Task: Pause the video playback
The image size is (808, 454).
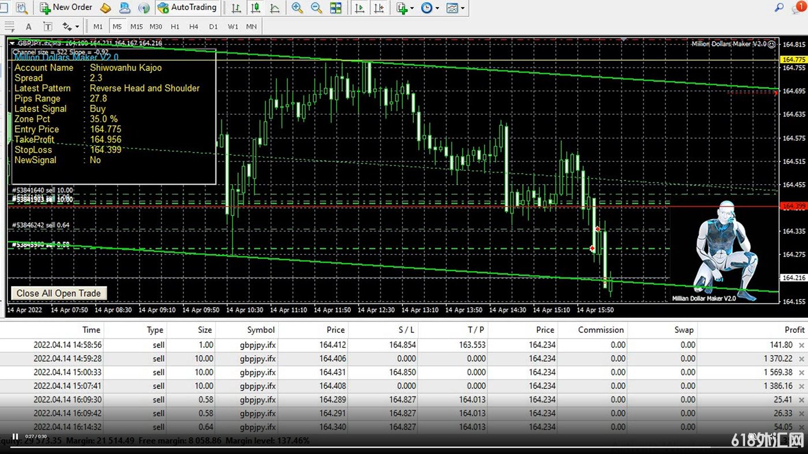Action: pos(15,437)
